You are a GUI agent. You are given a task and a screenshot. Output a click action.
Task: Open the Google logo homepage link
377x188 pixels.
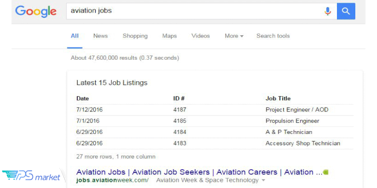click(x=36, y=11)
